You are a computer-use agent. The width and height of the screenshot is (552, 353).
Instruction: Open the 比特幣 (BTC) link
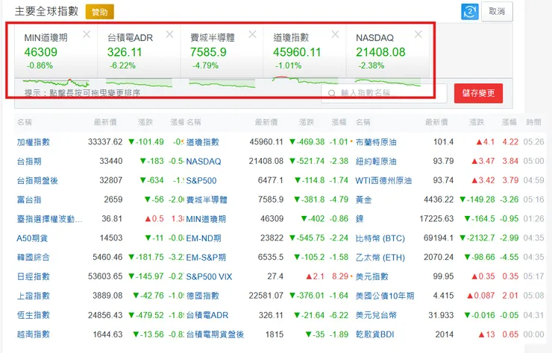(380, 238)
